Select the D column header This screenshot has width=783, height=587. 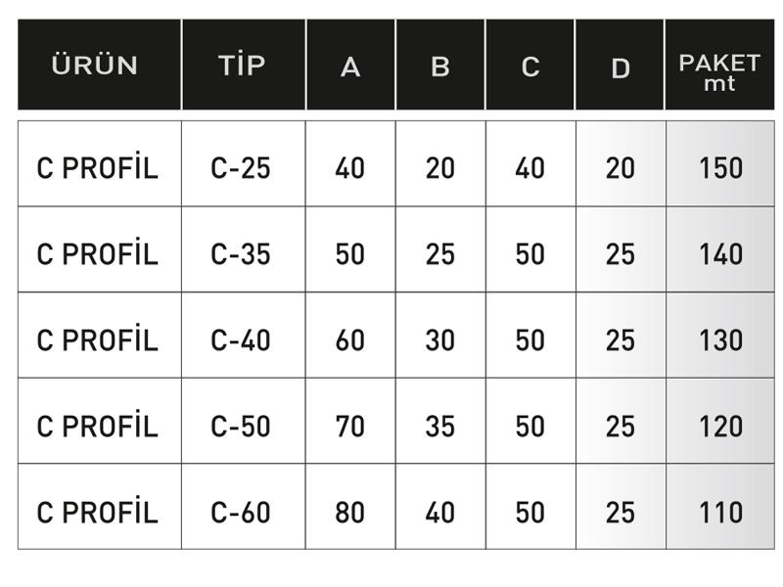(x=621, y=65)
